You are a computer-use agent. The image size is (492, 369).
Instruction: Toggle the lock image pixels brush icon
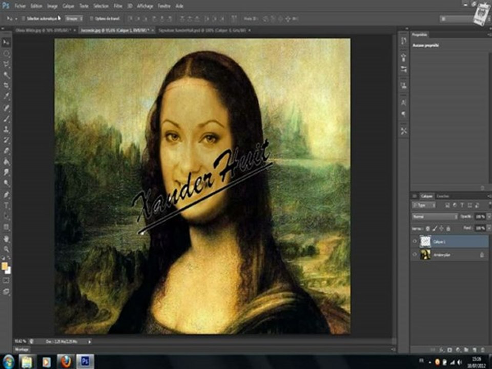pos(435,229)
